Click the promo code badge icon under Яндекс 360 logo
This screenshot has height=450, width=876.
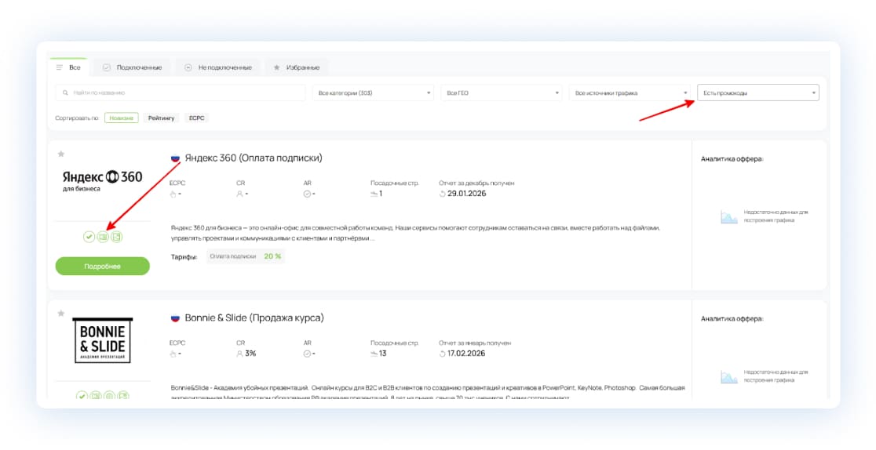(103, 237)
